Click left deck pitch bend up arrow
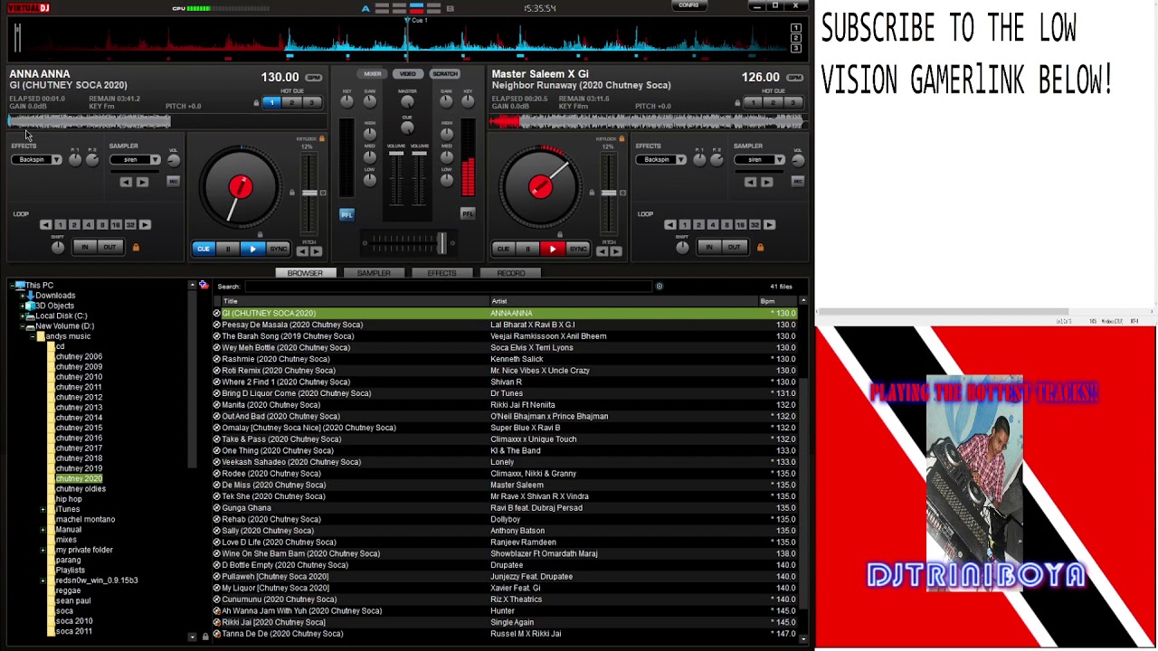Screen dimensions: 1158x651 [x=316, y=251]
